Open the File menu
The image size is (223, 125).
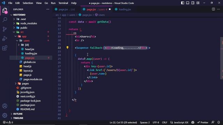click(10, 3)
